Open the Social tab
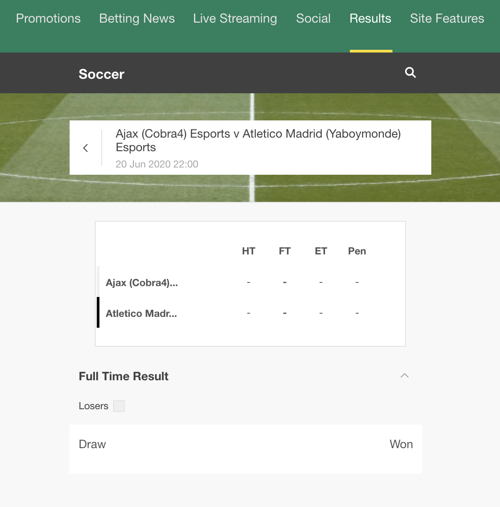The image size is (500, 507). (x=313, y=19)
